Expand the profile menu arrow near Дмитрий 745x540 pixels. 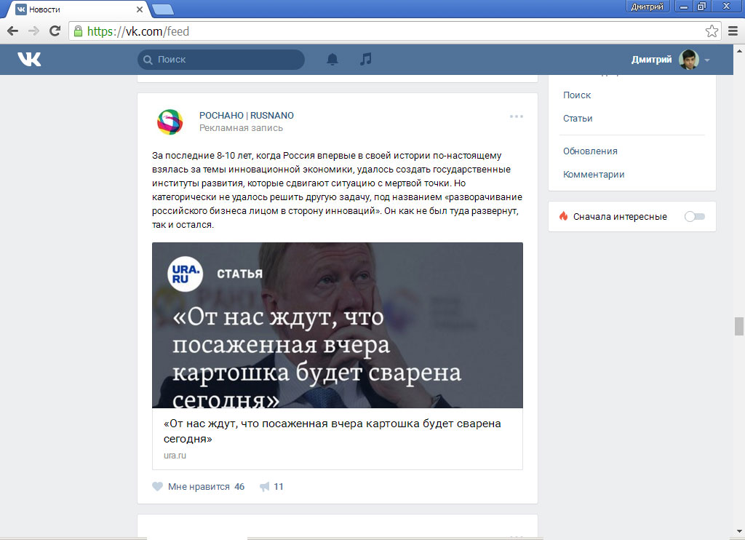point(707,60)
